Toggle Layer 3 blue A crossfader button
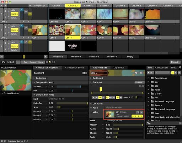Screen dimensions: 182x143 22,10
